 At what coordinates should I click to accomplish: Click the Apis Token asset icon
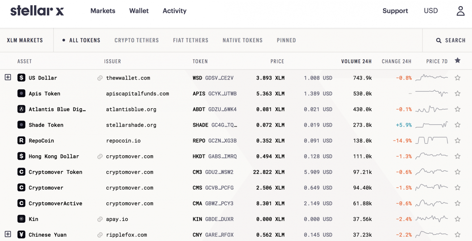click(x=21, y=93)
